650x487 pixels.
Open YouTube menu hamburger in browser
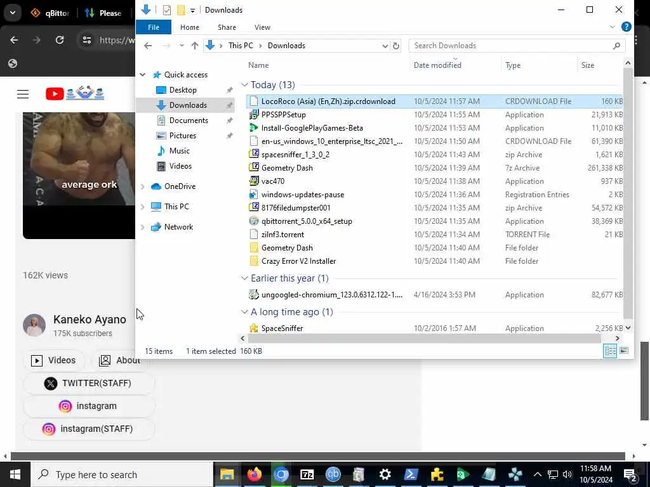click(x=23, y=94)
